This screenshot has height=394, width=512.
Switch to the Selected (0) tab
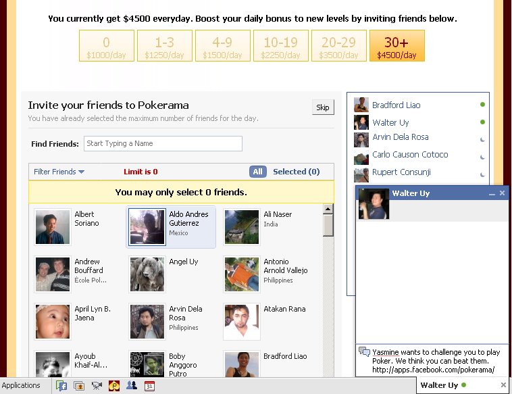[x=296, y=172]
